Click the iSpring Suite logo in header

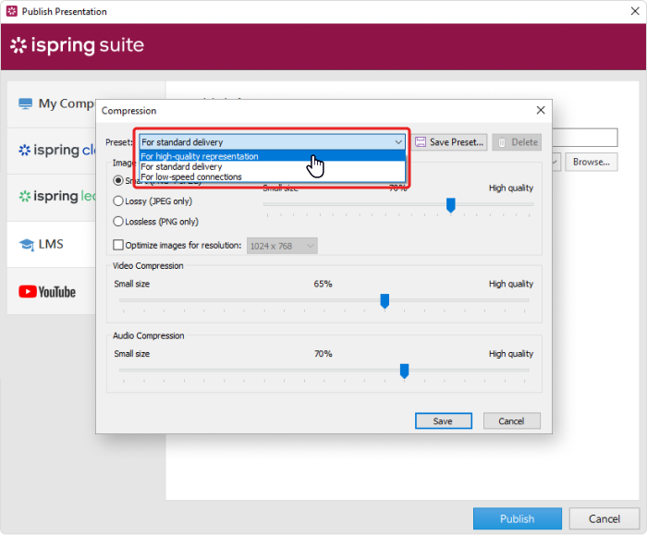tap(77, 45)
